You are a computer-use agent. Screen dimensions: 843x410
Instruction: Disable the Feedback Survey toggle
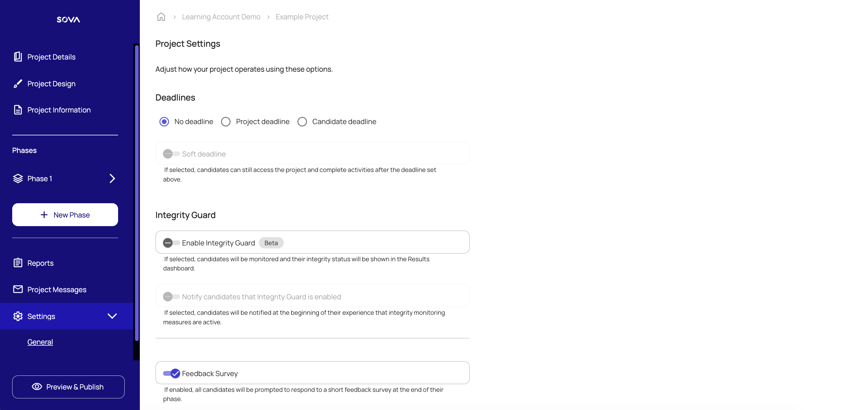(x=171, y=373)
